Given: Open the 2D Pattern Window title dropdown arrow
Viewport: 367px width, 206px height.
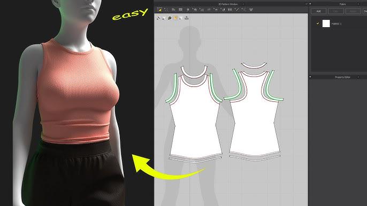Looking at the screenshot, I should pyautogui.click(x=243, y=4).
